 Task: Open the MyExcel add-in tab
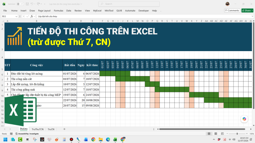(97, 11)
